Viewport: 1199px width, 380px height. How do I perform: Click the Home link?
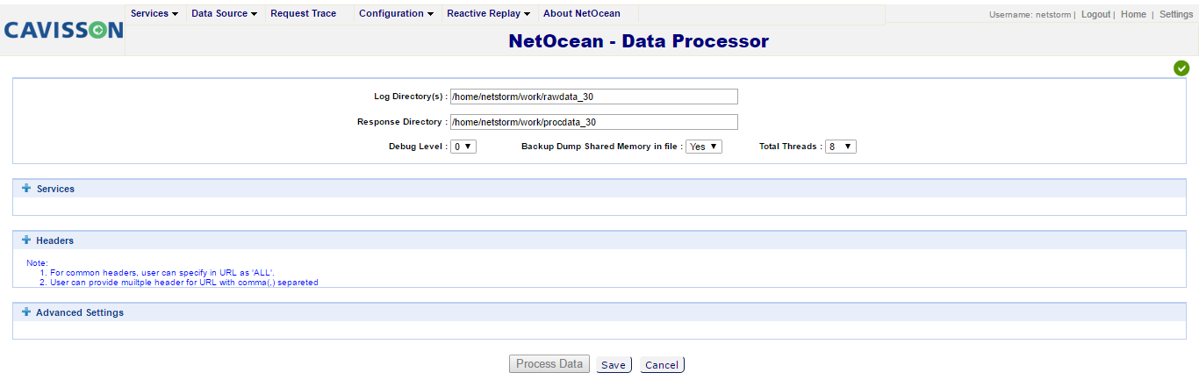[1133, 15]
